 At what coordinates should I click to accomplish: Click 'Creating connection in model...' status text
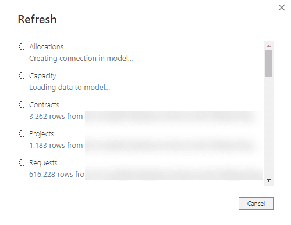click(x=81, y=59)
